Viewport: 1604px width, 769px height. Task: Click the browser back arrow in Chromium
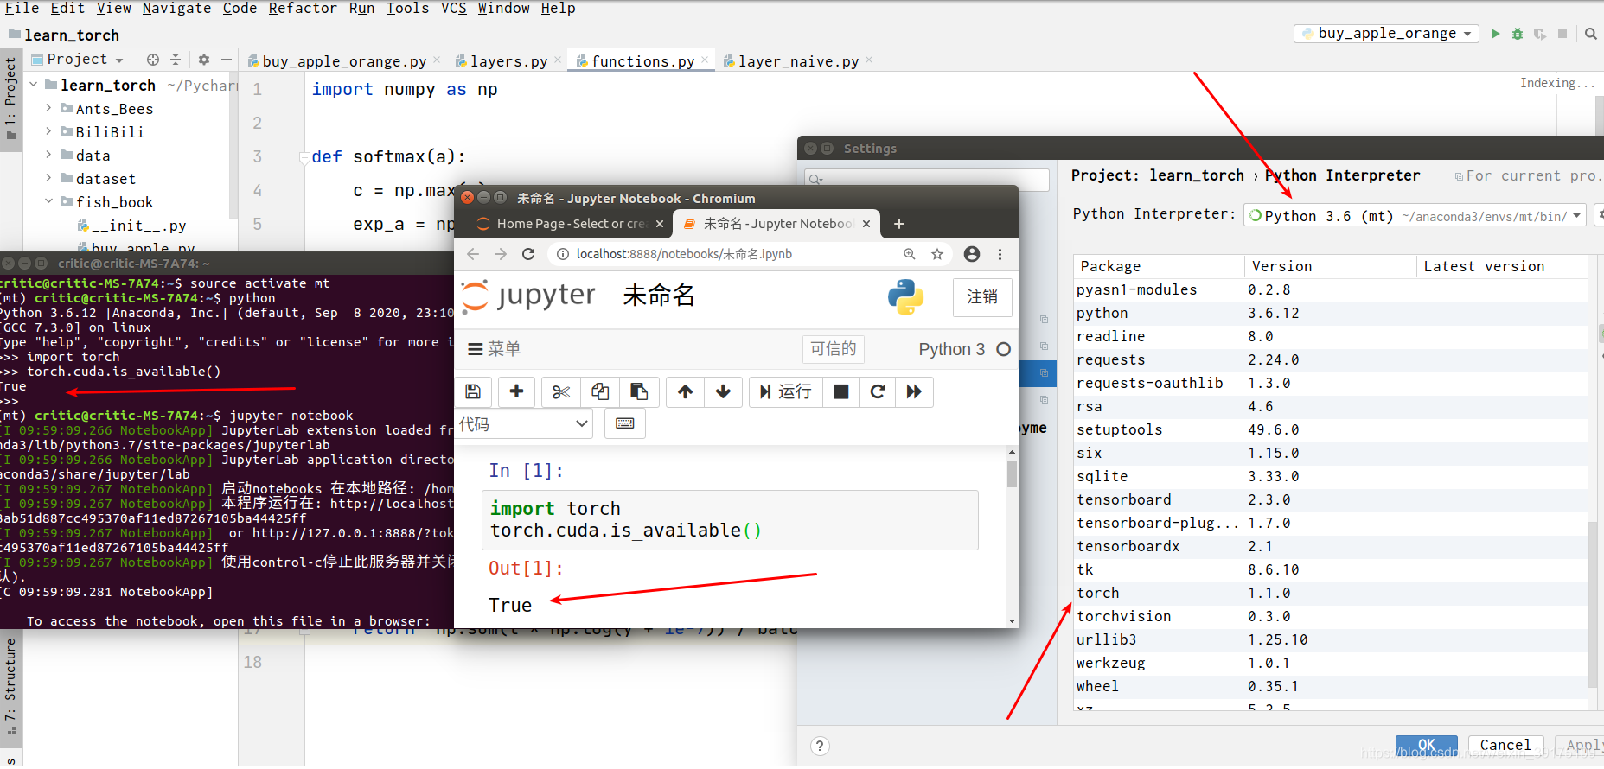pyautogui.click(x=472, y=254)
